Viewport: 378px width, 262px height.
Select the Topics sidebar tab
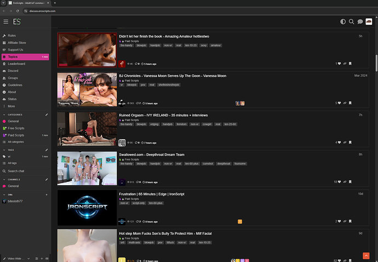pos(25,56)
